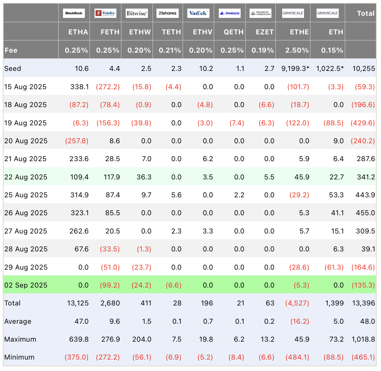Viewport: 381px width, 371px height.
Task: Select the 02 Sep 2025 row date
Action: click(25, 285)
